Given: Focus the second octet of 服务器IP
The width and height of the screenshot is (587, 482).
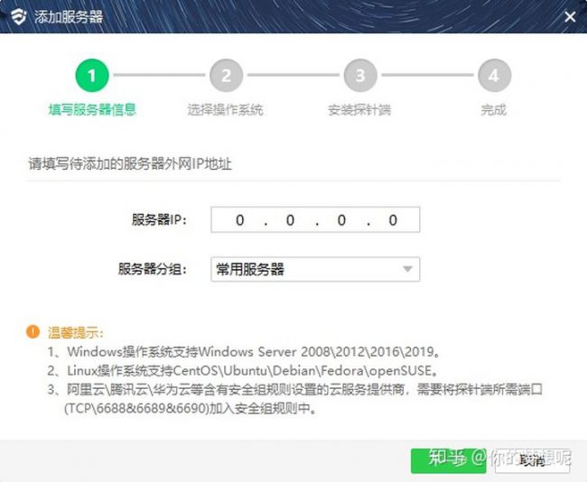Looking at the screenshot, I should tap(291, 220).
